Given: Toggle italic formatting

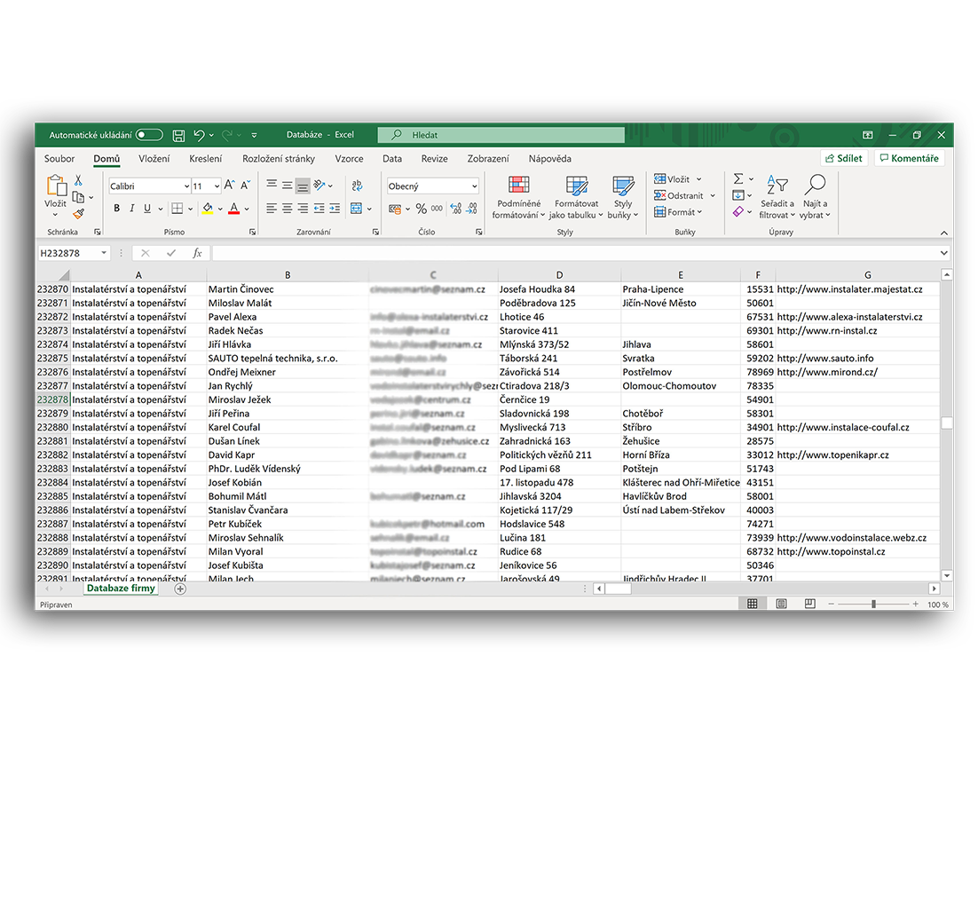Looking at the screenshot, I should point(132,209).
